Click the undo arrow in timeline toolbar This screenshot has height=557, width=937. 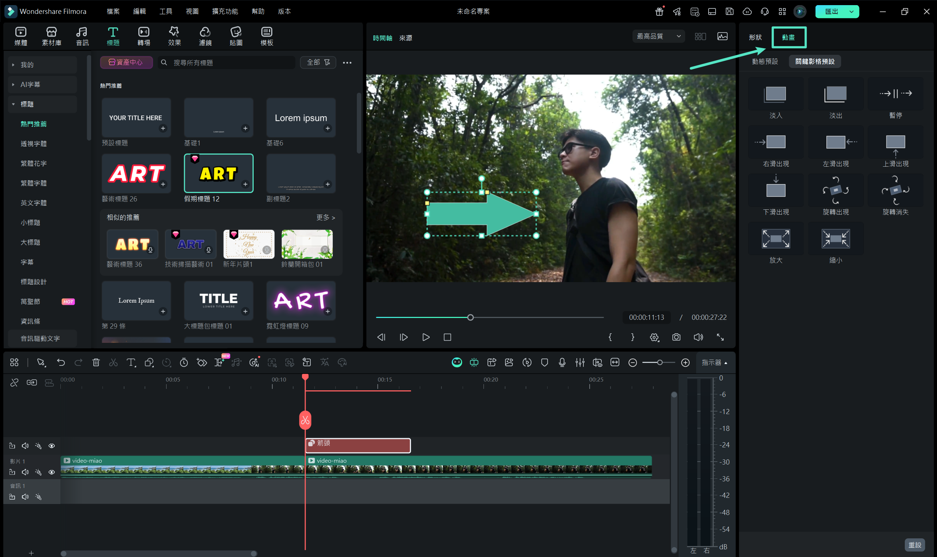[61, 362]
